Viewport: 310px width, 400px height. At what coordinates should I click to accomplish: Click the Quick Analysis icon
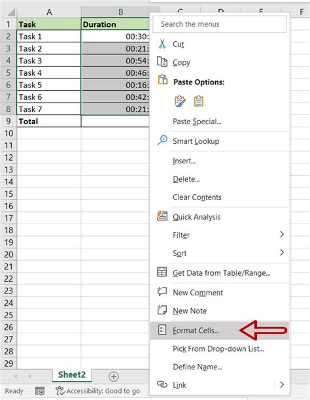point(162,216)
